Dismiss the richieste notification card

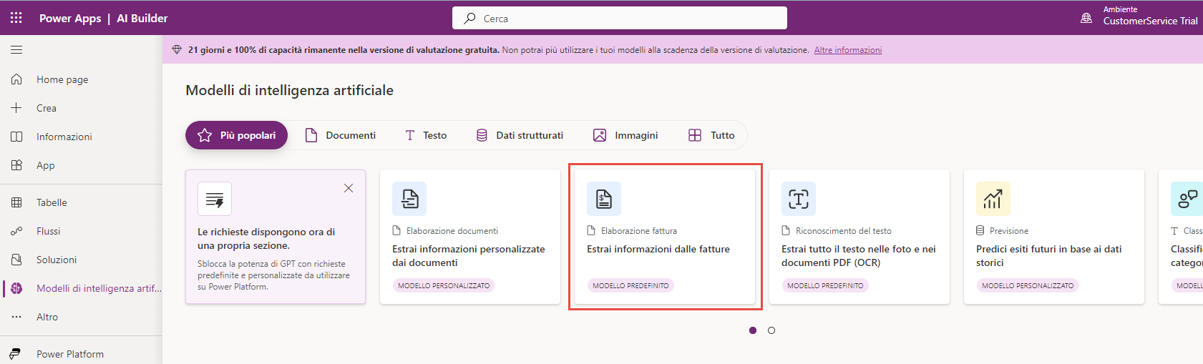(x=349, y=188)
